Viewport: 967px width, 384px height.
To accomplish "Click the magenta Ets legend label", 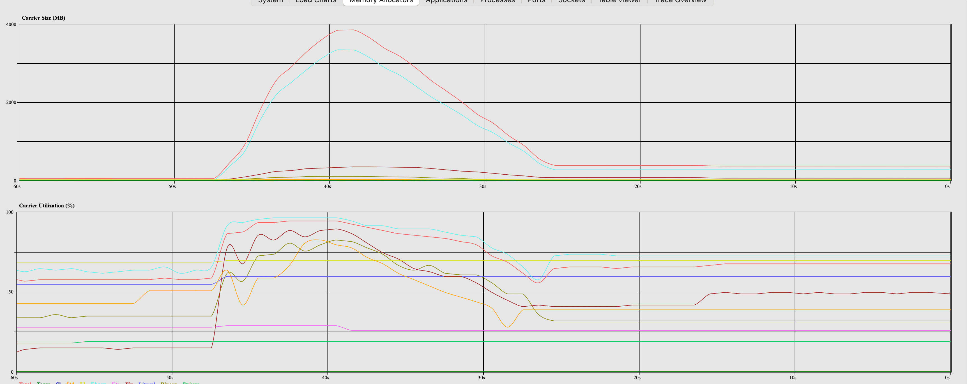I will coord(115,383).
